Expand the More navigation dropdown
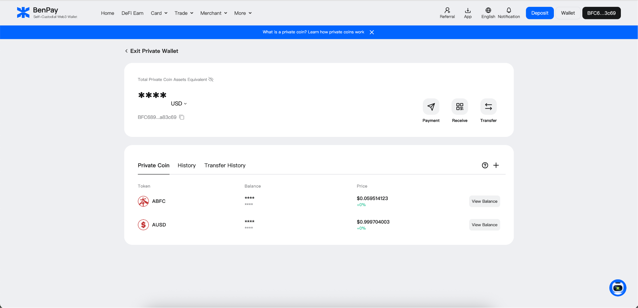The width and height of the screenshot is (638, 308). coord(242,13)
